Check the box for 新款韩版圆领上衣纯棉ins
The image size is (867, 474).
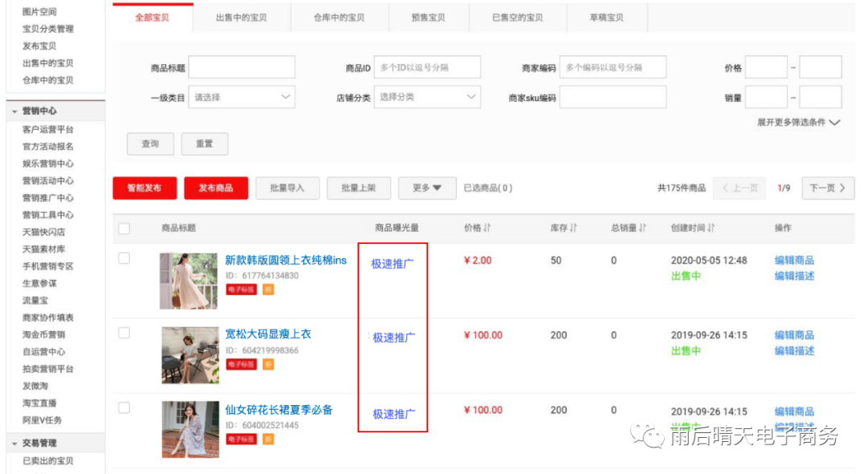point(124,258)
